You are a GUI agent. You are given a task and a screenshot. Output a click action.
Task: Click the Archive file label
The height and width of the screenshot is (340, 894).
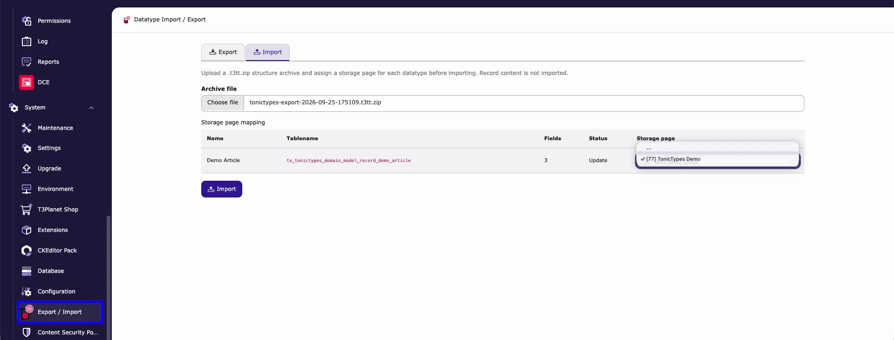[219, 89]
